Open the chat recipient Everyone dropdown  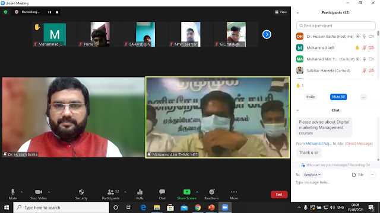click(312, 175)
